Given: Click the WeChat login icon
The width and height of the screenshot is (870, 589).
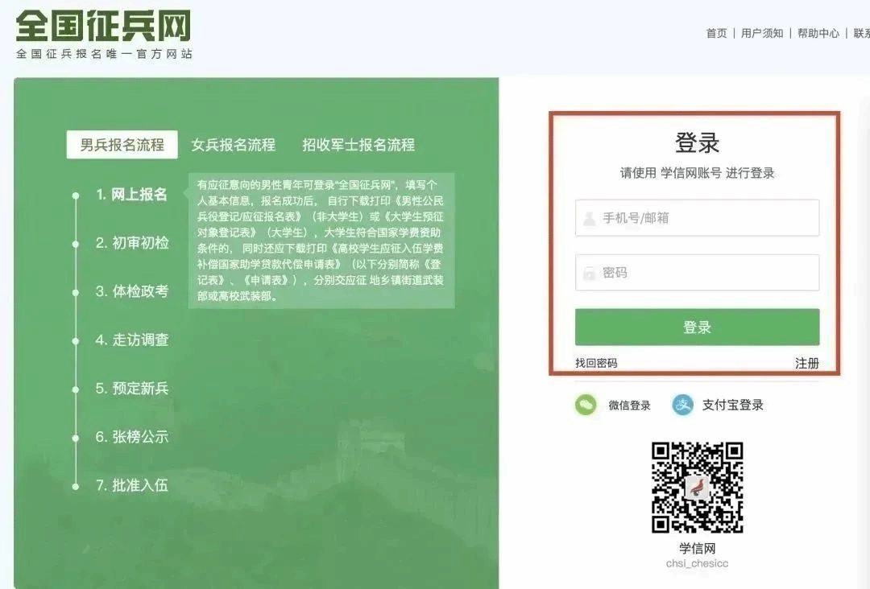Looking at the screenshot, I should (586, 405).
